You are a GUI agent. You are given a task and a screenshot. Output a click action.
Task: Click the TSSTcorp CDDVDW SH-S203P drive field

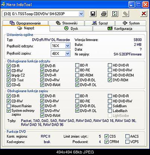coord(43,14)
